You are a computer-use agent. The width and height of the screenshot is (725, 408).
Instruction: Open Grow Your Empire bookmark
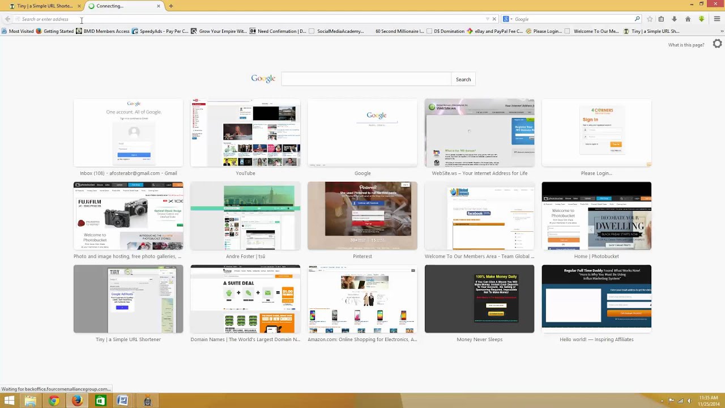219,31
